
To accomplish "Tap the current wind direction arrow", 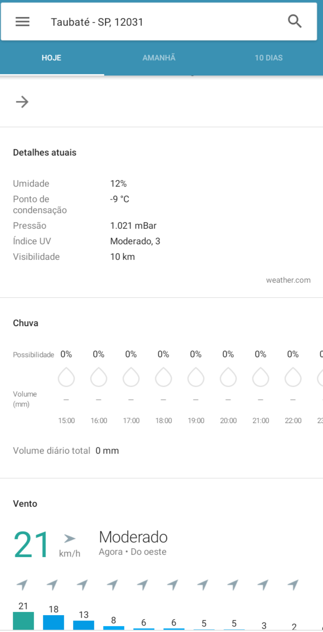I will click(69, 539).
